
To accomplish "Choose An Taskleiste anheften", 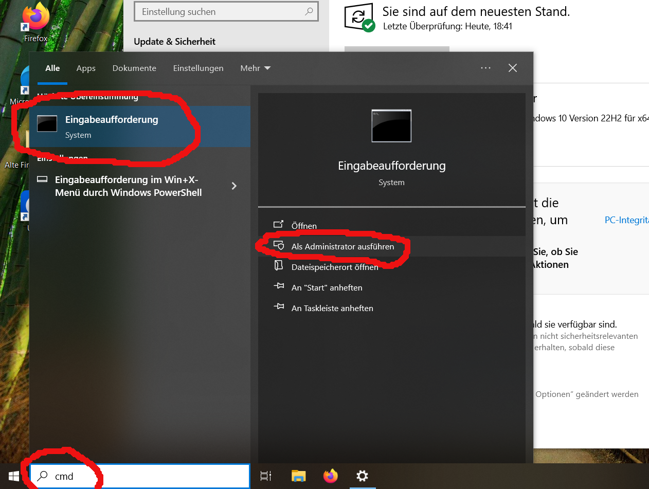I will (x=332, y=308).
